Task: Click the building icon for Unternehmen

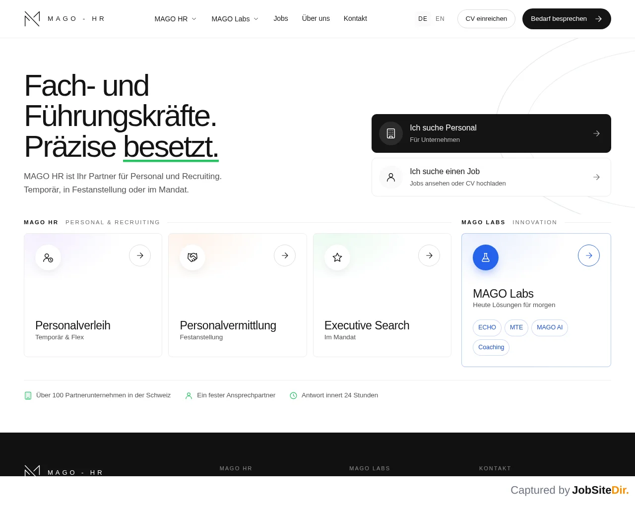Action: pyautogui.click(x=391, y=133)
